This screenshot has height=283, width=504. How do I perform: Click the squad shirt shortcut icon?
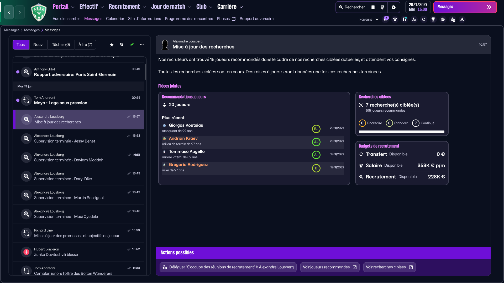click(x=395, y=19)
